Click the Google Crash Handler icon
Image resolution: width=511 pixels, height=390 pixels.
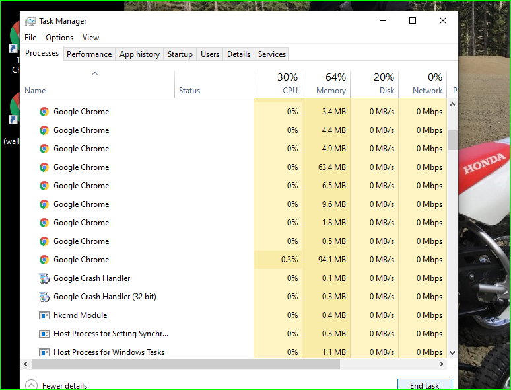[44, 278]
